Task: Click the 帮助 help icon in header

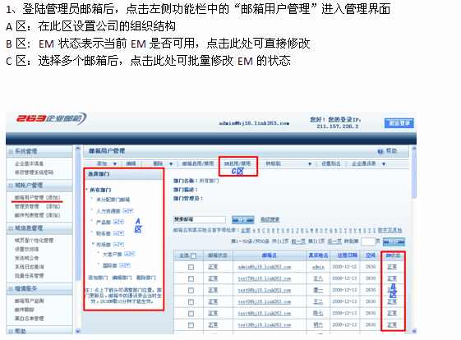Action: [380, 151]
